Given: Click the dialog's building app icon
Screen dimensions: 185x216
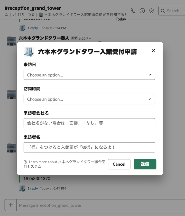Looking at the screenshot, I should 29,52.
